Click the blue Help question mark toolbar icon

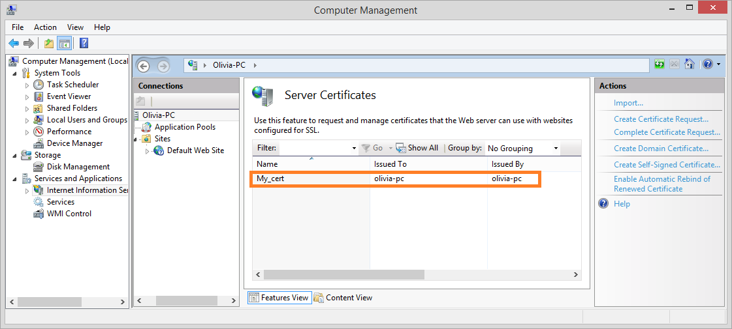click(x=84, y=44)
